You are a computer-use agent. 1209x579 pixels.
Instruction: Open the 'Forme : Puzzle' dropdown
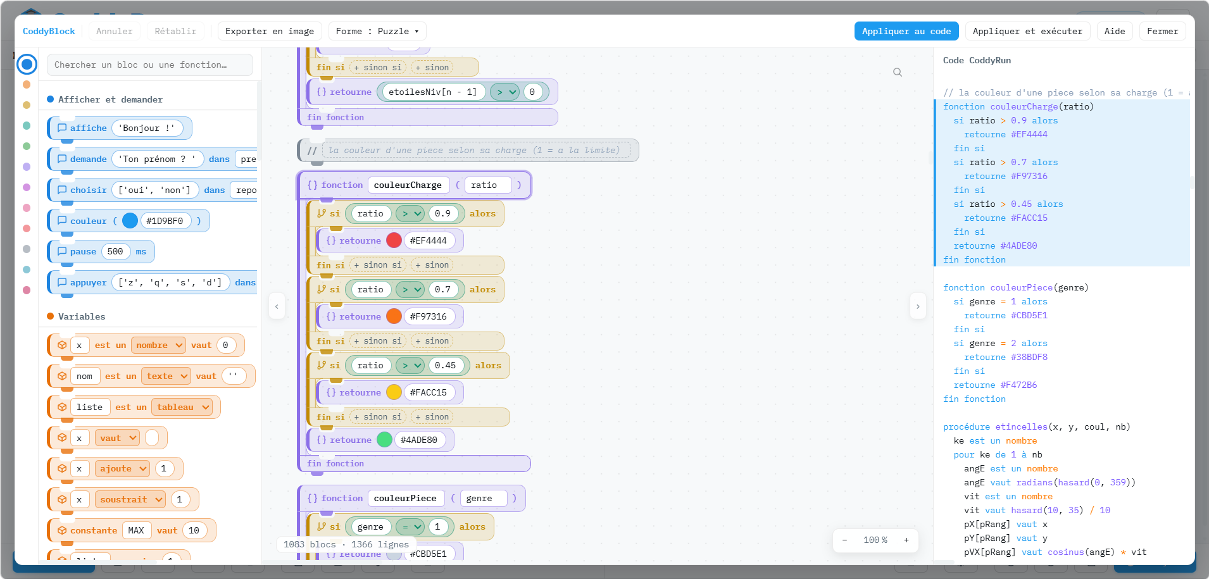[x=377, y=31]
